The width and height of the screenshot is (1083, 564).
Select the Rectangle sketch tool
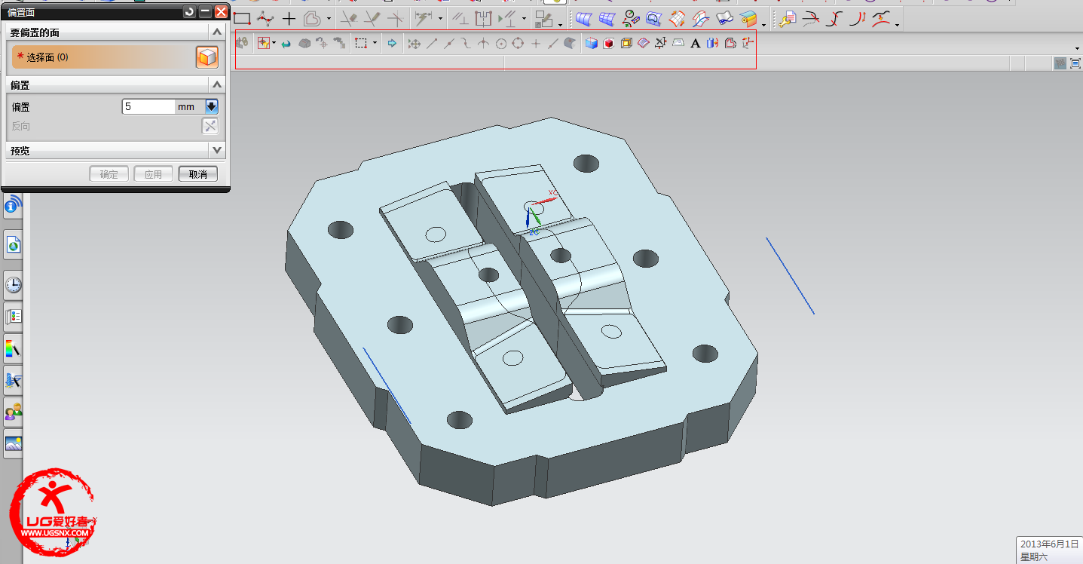click(x=242, y=18)
